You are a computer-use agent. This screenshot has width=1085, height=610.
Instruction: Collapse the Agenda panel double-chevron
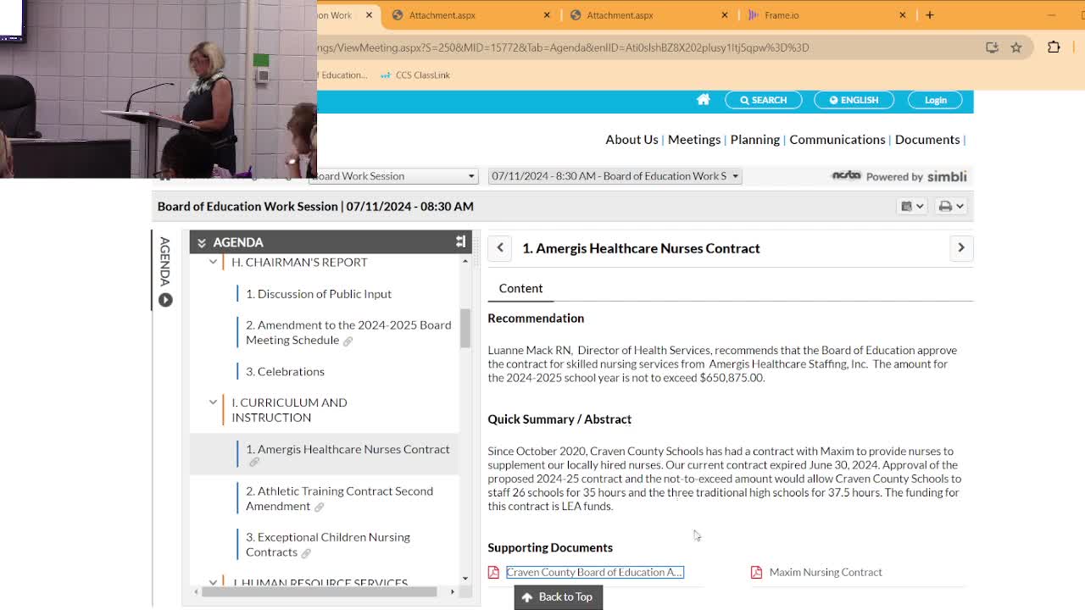(x=202, y=243)
